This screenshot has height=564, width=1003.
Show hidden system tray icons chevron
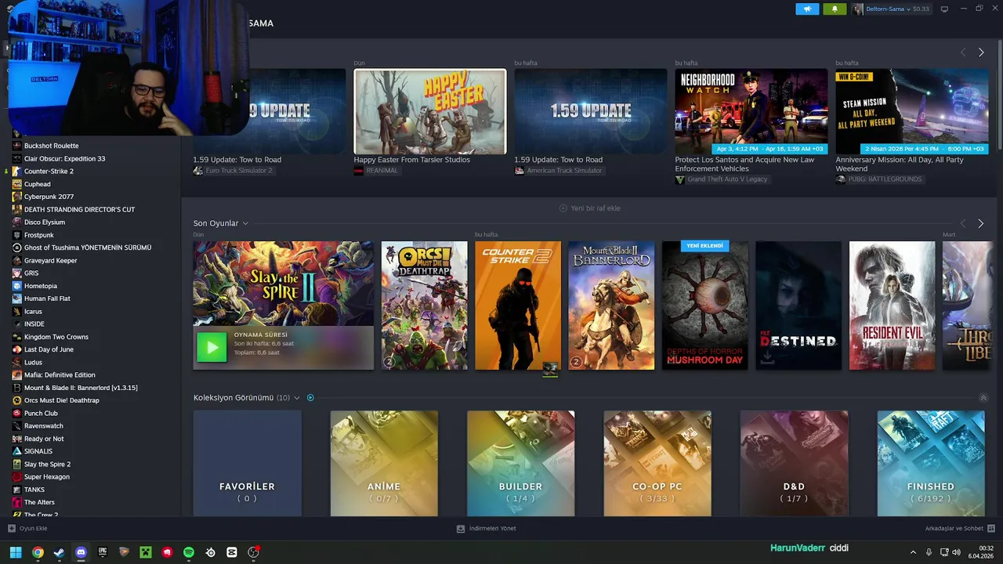point(913,552)
